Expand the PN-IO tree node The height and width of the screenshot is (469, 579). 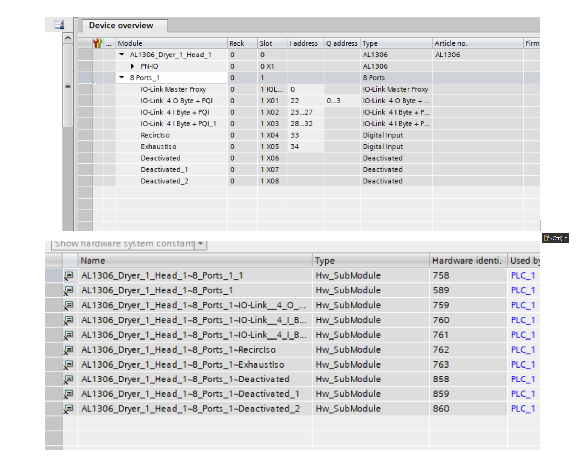click(x=132, y=66)
